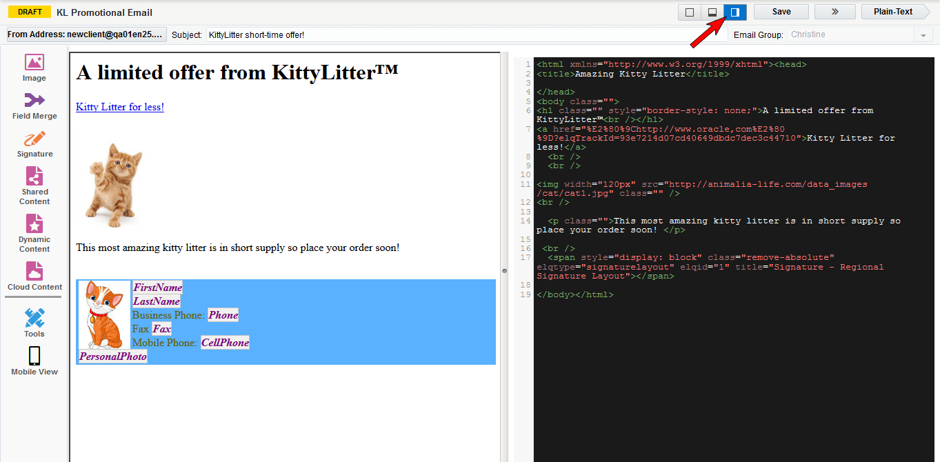
Task: Click the DRAFT status badge
Action: click(29, 12)
